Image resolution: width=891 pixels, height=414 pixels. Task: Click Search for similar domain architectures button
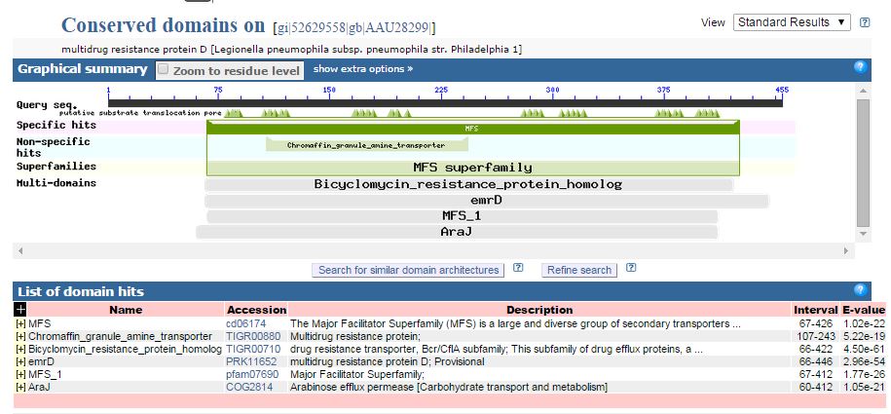click(408, 270)
